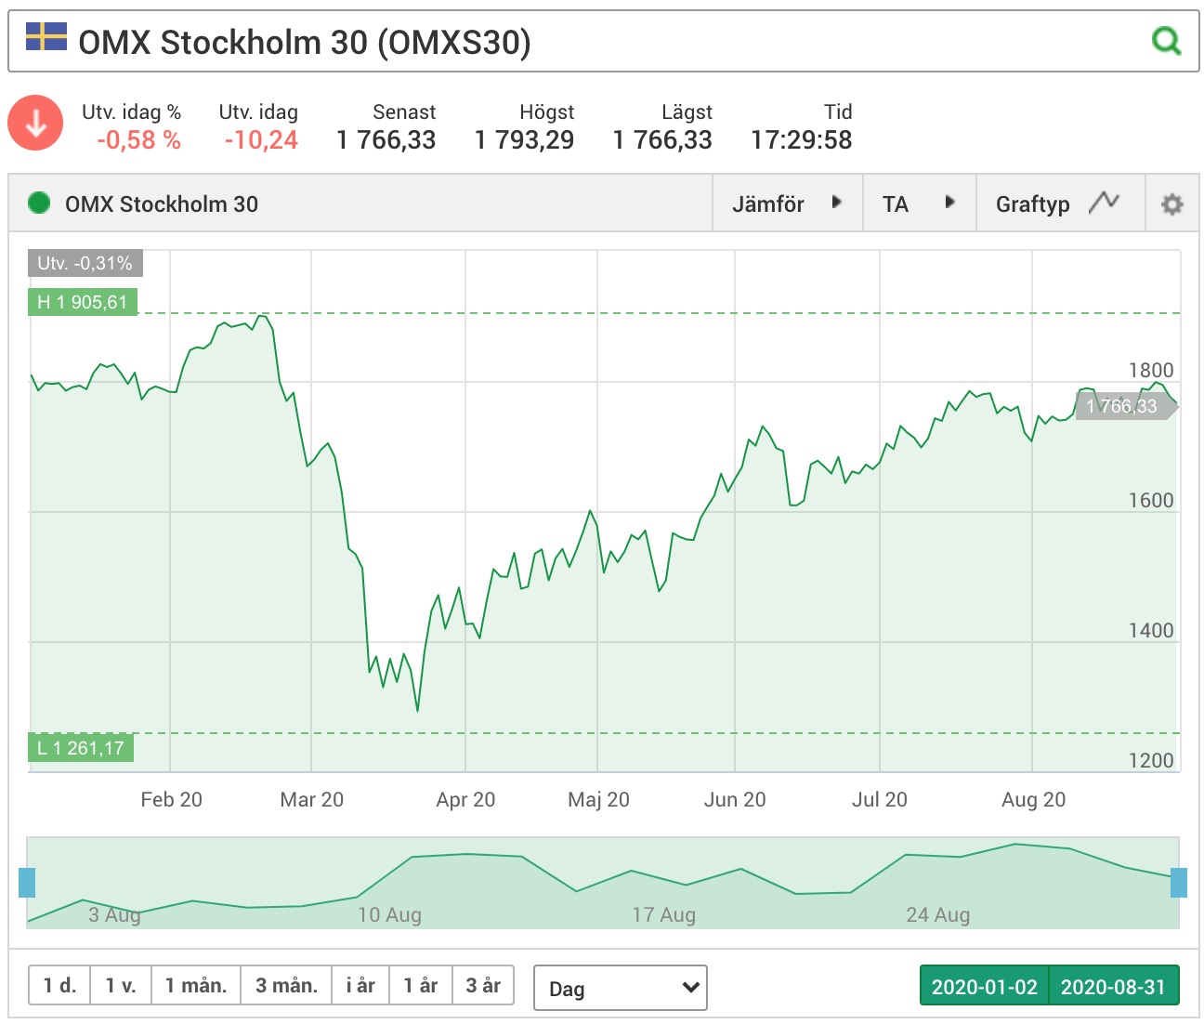
Task: Select the 1 mån. time range
Action: [x=196, y=986]
